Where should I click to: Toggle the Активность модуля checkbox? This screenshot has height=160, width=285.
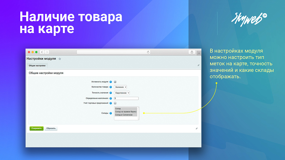115,82
